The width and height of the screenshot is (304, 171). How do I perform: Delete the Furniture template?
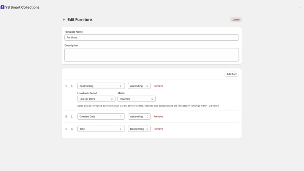pos(236,20)
